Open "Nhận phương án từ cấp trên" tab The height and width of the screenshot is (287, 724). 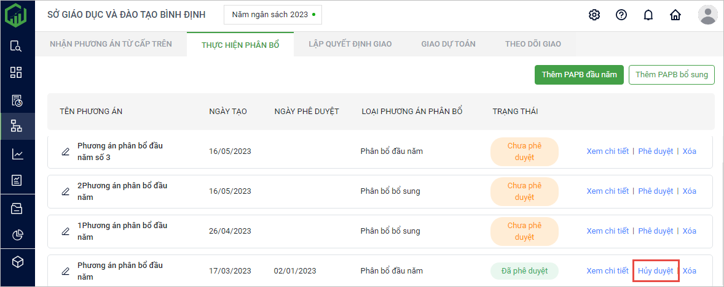[111, 44]
